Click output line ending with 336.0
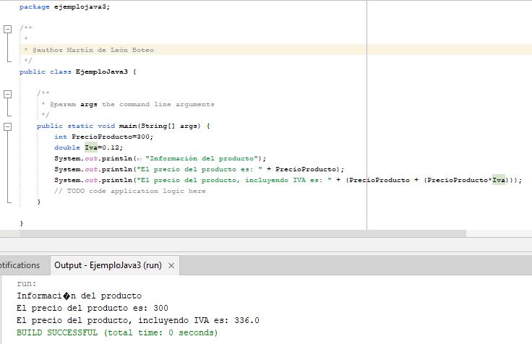Viewport: 532px width, 344px height. pyautogui.click(x=138, y=320)
